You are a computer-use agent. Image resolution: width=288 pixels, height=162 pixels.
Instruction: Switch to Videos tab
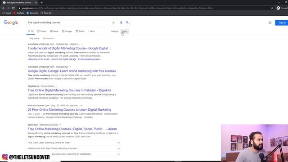pos(42,31)
